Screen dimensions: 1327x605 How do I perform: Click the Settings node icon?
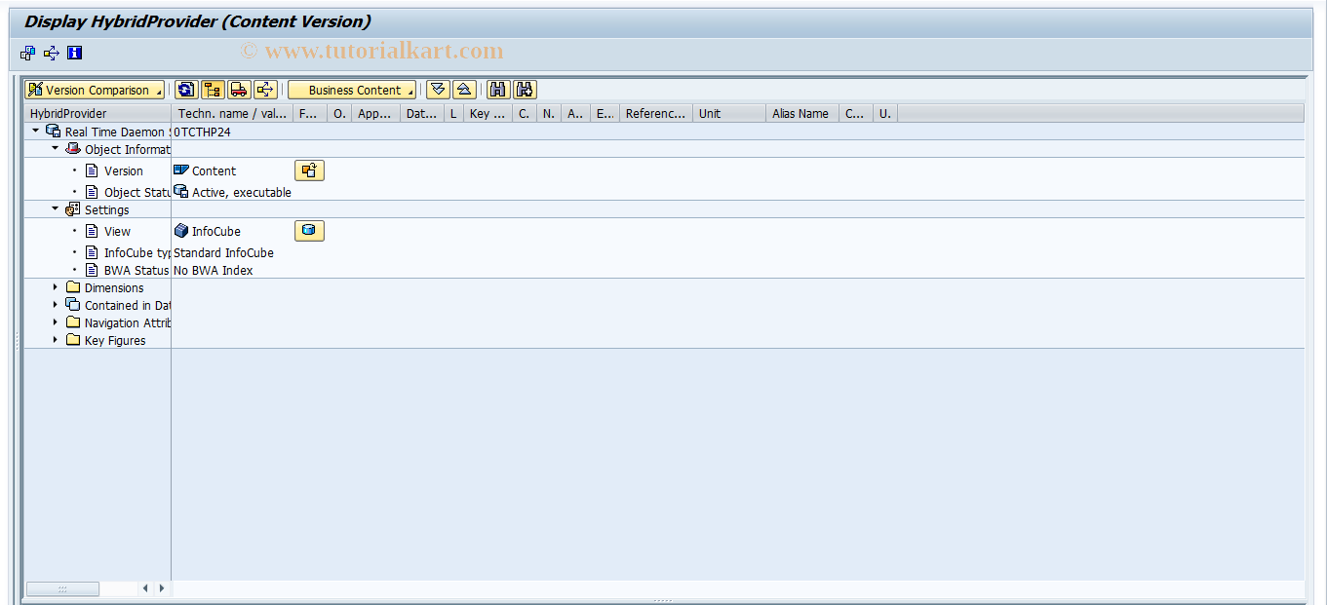[72, 208]
